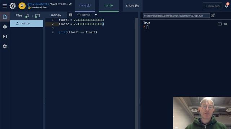Click the console wrap toggle icon
Image resolution: width=231 pixels, height=129 pixels.
pos(220,24)
